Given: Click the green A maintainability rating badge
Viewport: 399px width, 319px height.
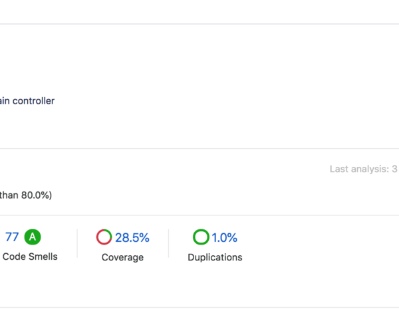Looking at the screenshot, I should [33, 237].
